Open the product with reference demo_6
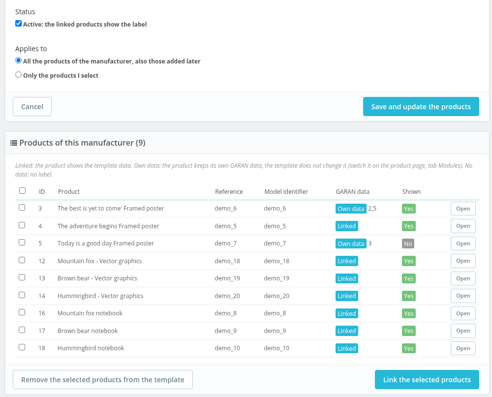This screenshot has width=492, height=397. tap(463, 209)
